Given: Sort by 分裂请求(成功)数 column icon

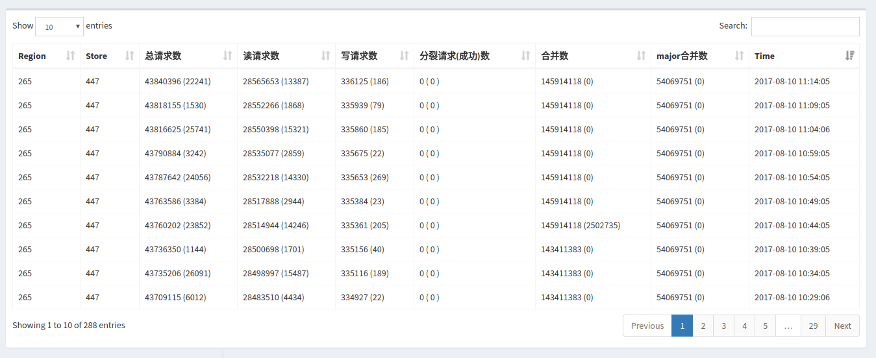Looking at the screenshot, I should click(x=525, y=56).
